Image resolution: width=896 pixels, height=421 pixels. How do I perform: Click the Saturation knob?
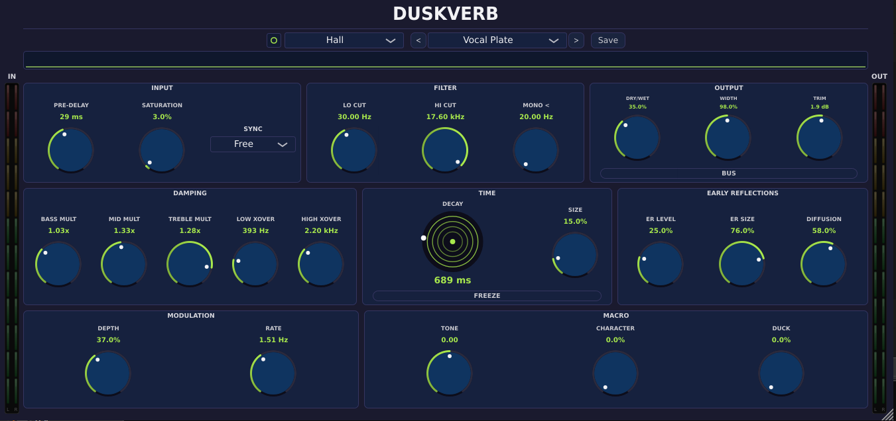[162, 150]
